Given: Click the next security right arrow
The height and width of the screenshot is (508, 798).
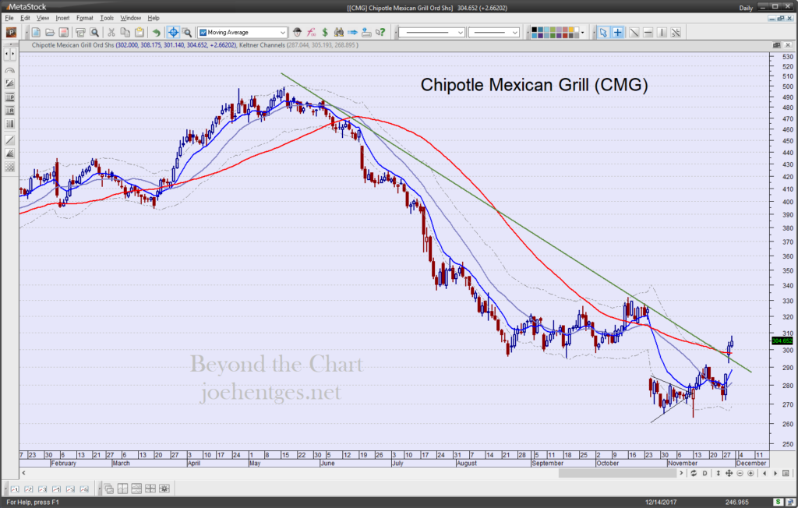Looking at the screenshot, I should pos(775,474).
